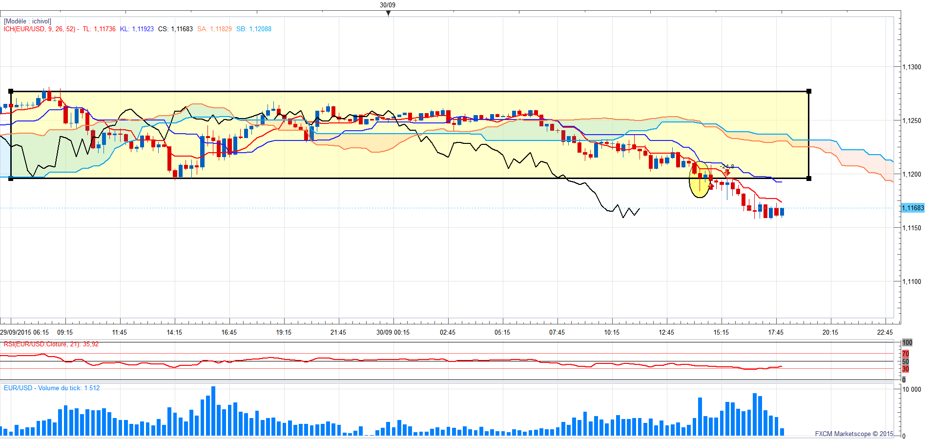Click the 30/09 date triangle marker

388,13
